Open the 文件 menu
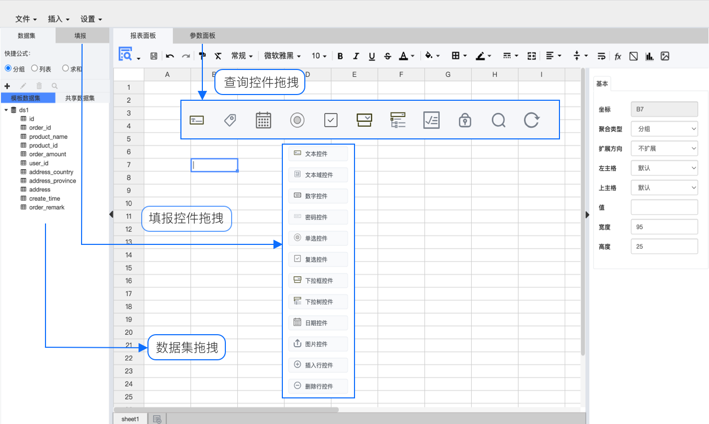Image resolution: width=709 pixels, height=424 pixels. tap(26, 19)
